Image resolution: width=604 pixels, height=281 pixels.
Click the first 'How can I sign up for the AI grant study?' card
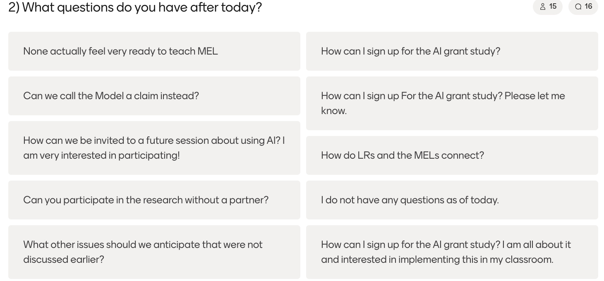pyautogui.click(x=452, y=51)
